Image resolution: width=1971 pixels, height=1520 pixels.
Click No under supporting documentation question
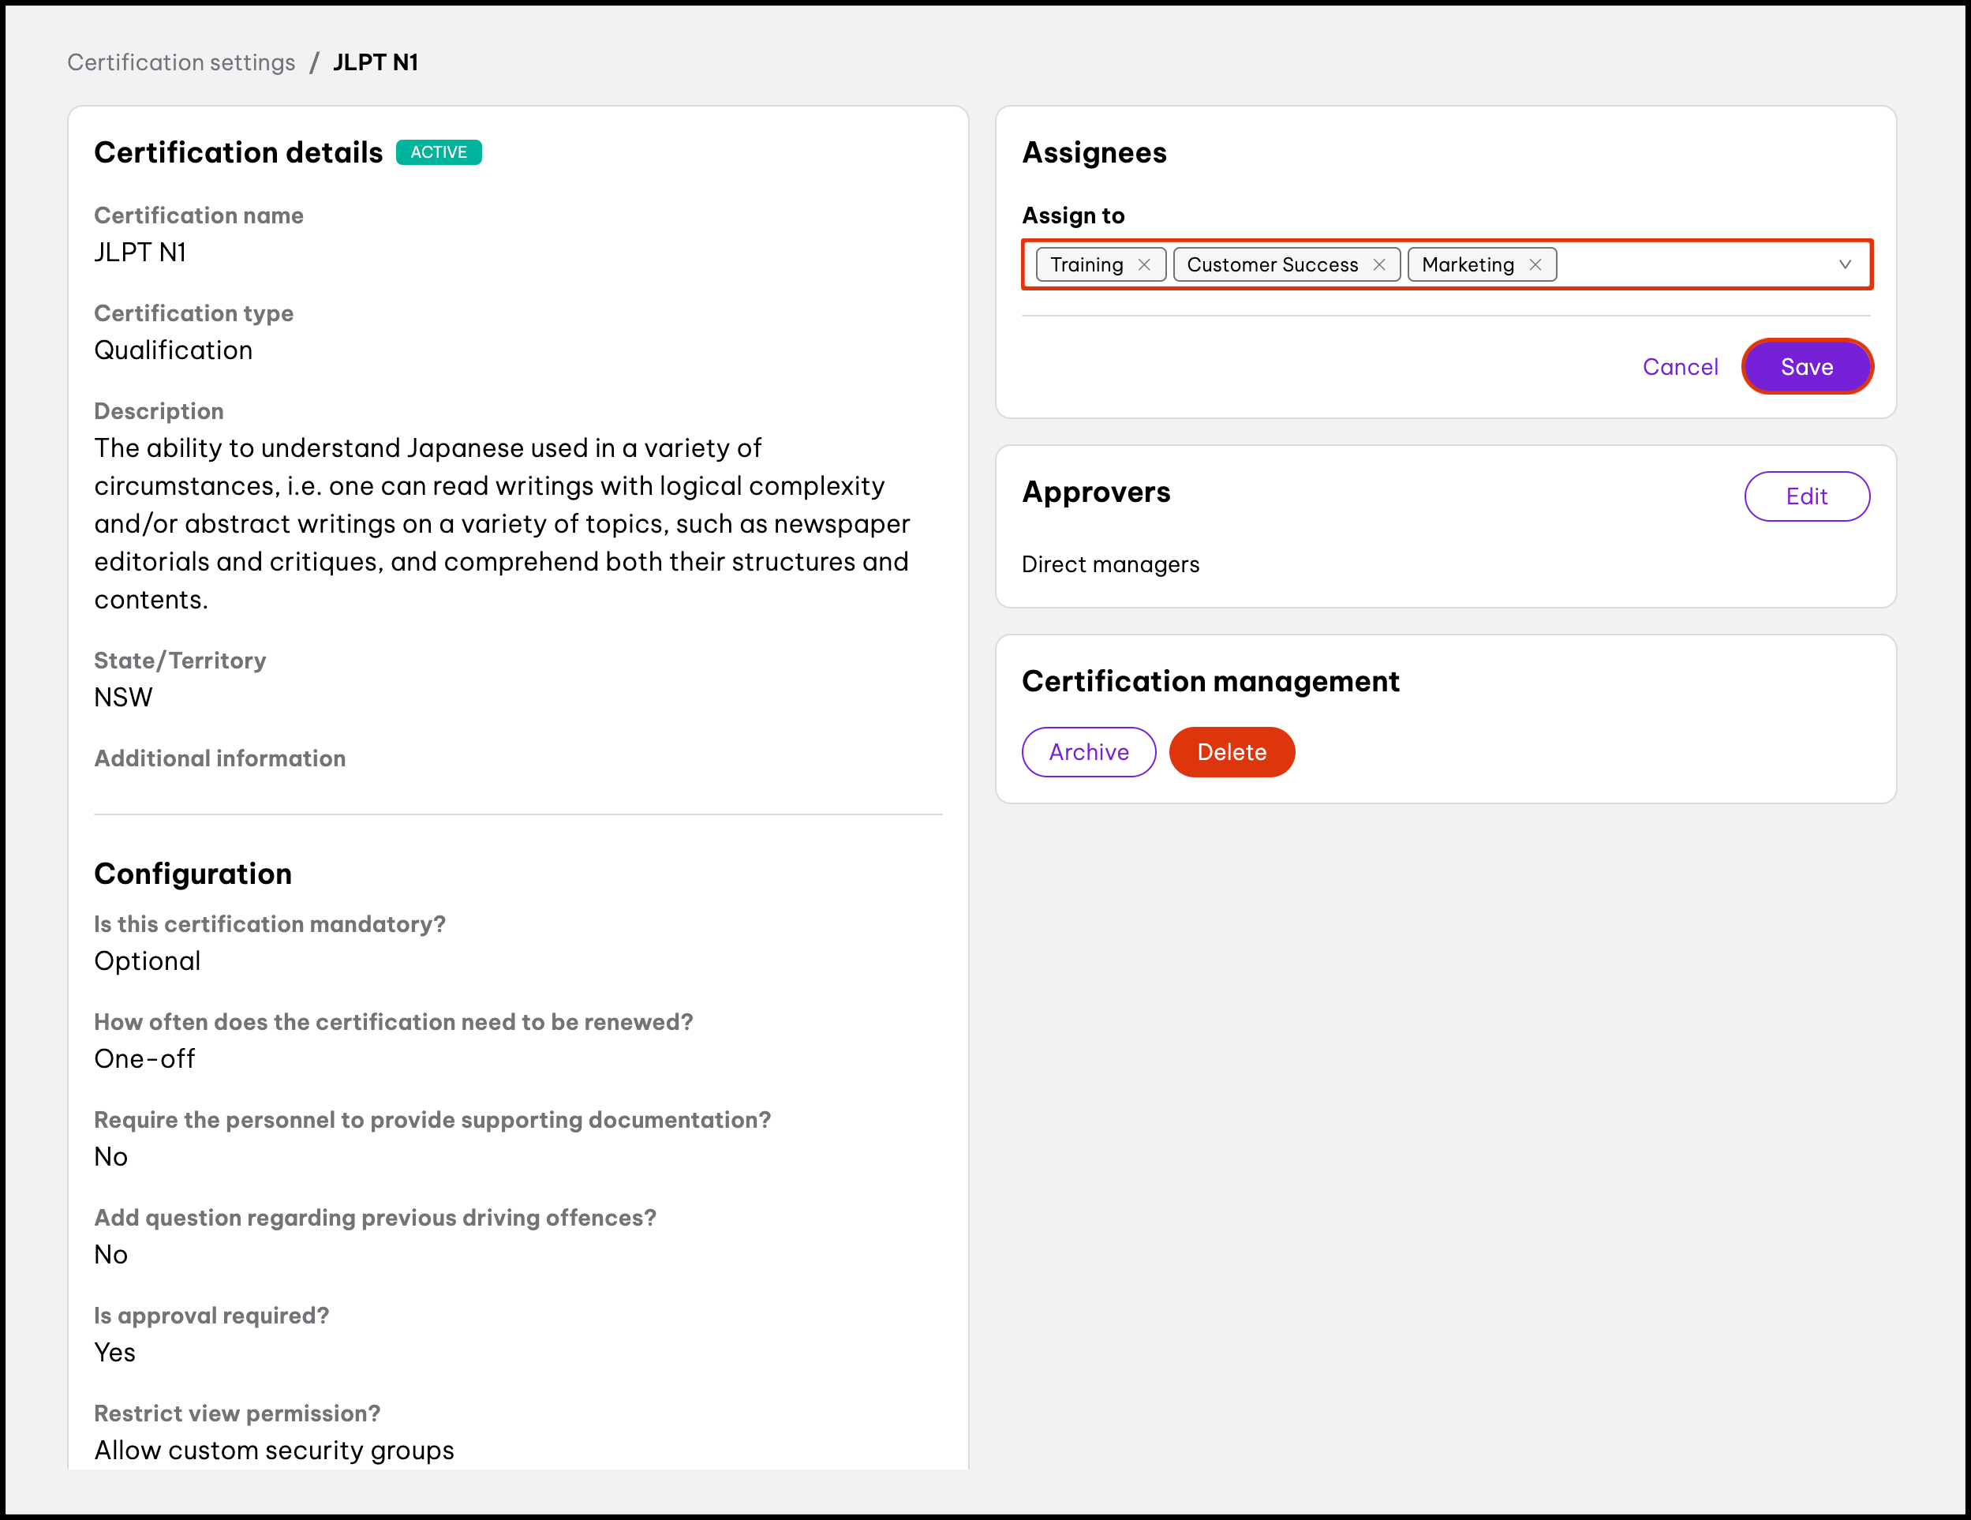(111, 1157)
